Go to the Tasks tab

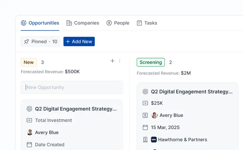147,23
